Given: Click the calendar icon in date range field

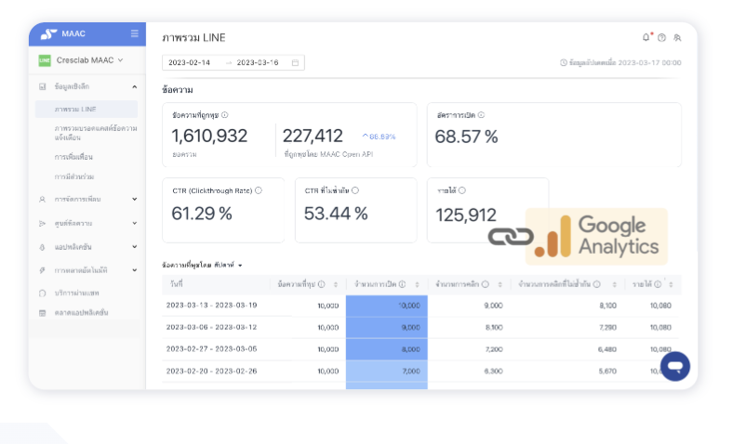Looking at the screenshot, I should pos(295,63).
